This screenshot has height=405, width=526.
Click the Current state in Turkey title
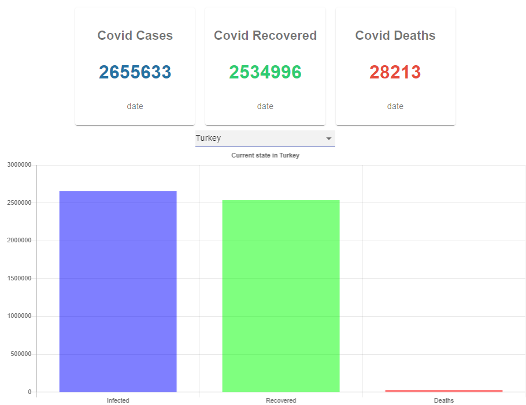pos(265,155)
